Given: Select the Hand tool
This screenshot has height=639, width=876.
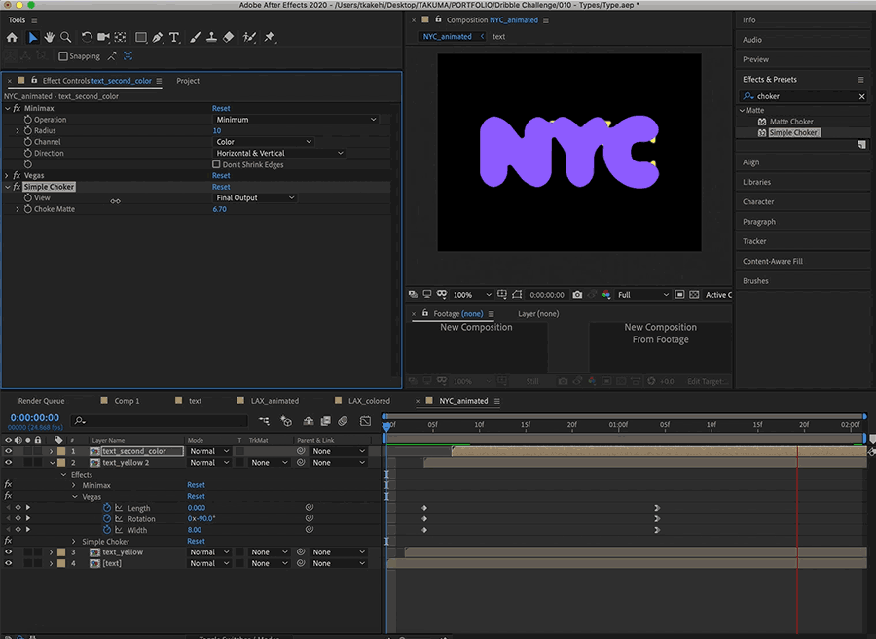Looking at the screenshot, I should coord(50,37).
